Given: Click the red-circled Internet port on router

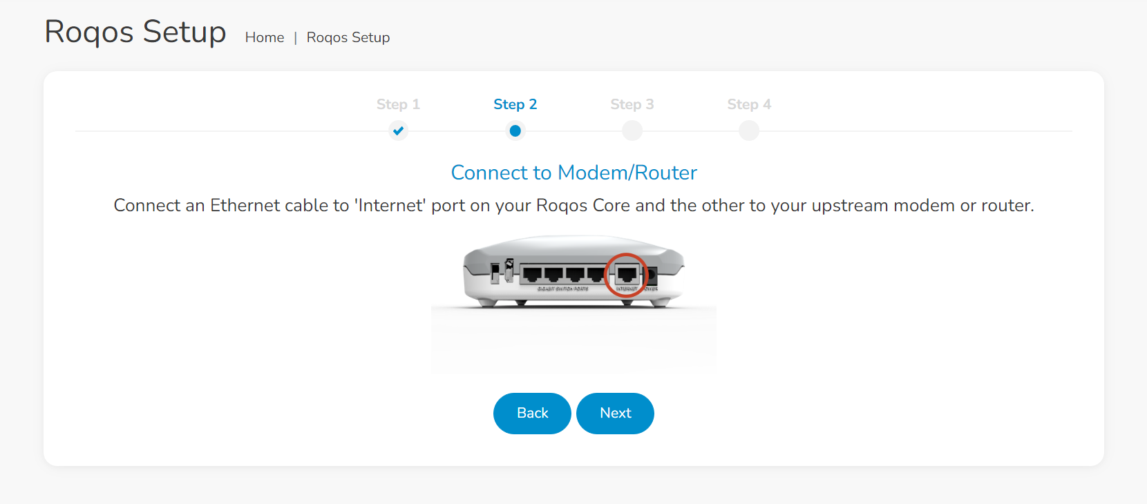Looking at the screenshot, I should (x=626, y=275).
